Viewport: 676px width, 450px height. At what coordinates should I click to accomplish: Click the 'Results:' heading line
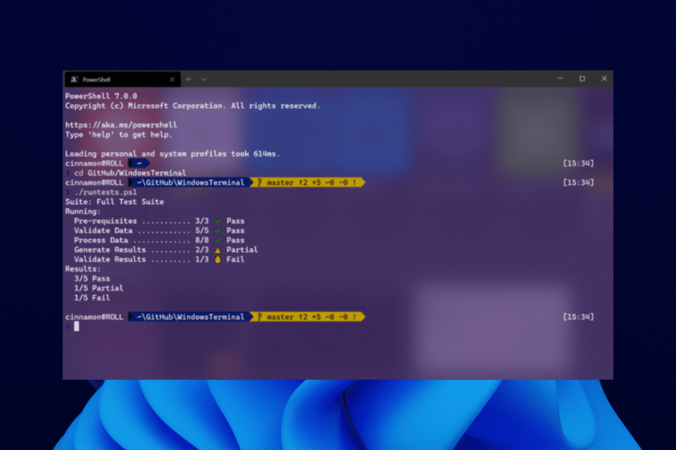[82, 269]
